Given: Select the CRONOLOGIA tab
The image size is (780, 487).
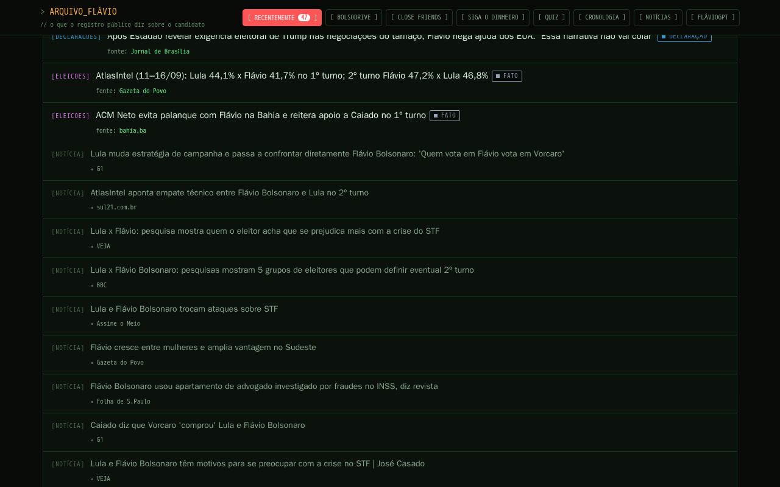Looking at the screenshot, I should point(601,18).
